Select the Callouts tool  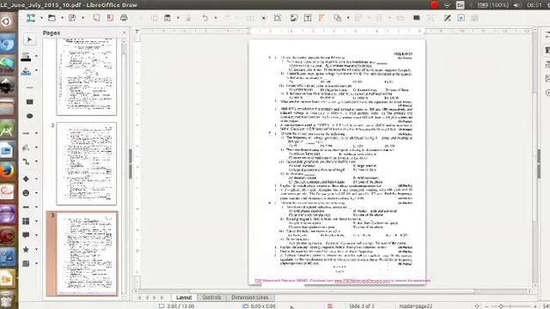tap(26, 235)
